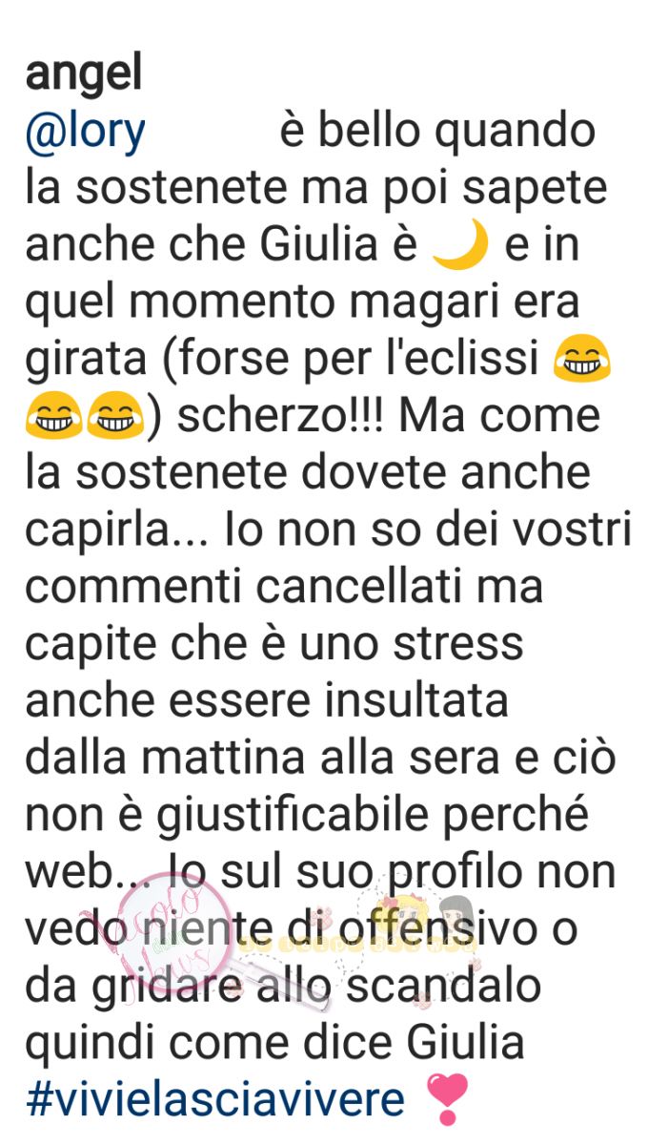Viewport: 648px width, 1145px height.
Task: Click the word scherzo!!!
Action: tap(259, 419)
